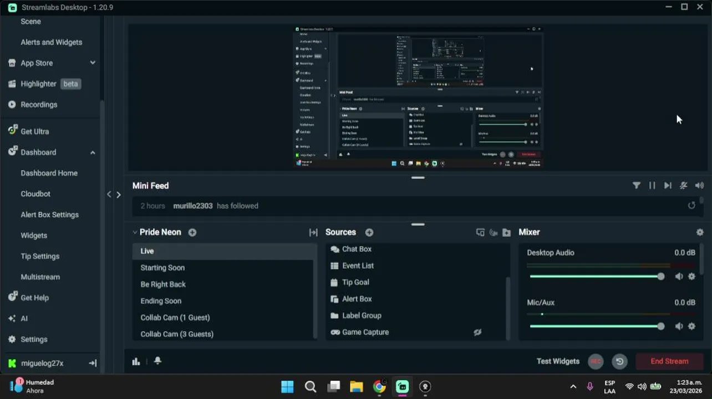712x399 pixels.
Task: Open scene transitions icon beside Pride Neon
Action: point(313,233)
